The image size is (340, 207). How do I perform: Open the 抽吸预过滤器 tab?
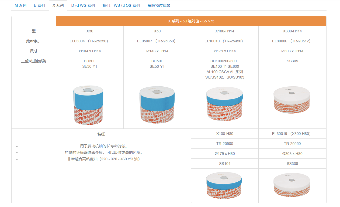pos(159,5)
